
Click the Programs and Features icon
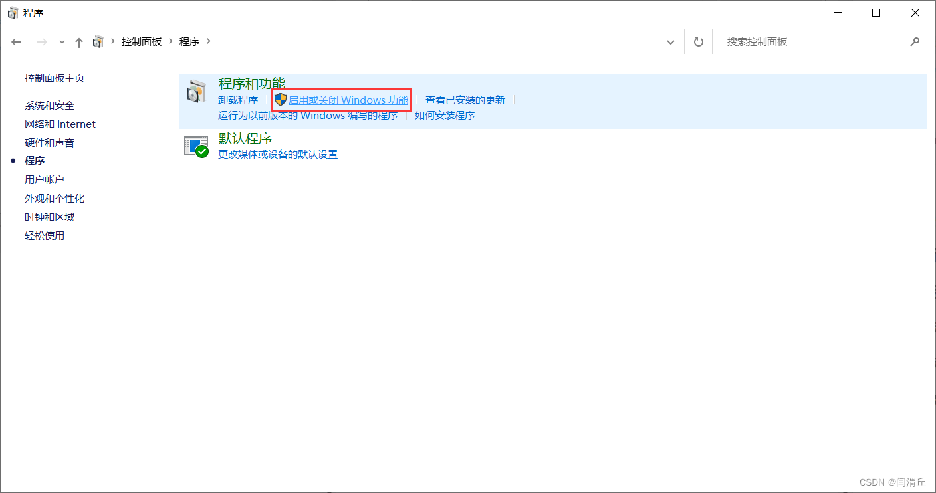pos(196,92)
